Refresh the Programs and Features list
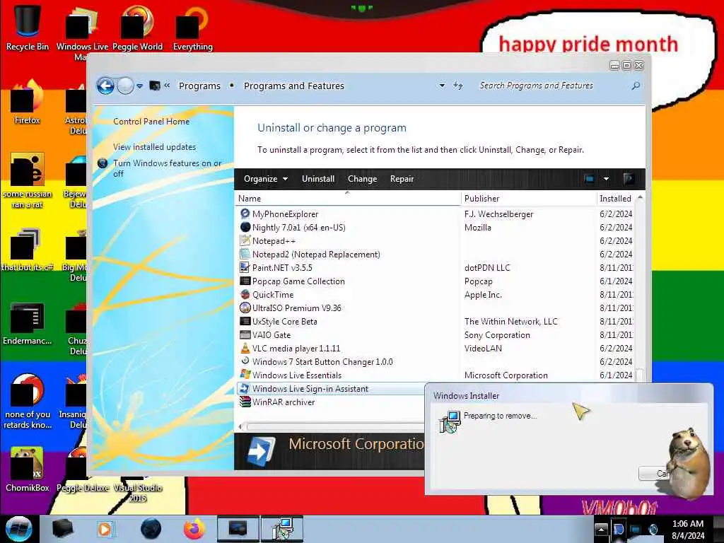Image resolution: width=724 pixels, height=543 pixels. click(x=457, y=86)
